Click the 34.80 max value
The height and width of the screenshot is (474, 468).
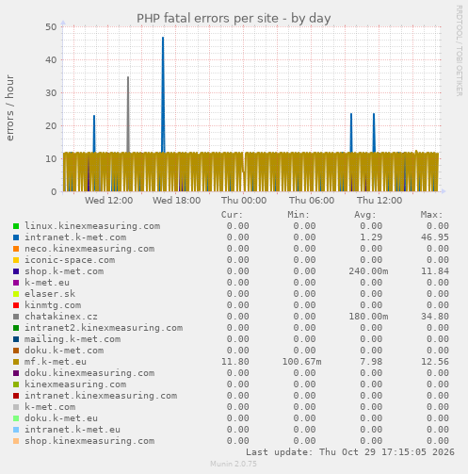[435, 317]
